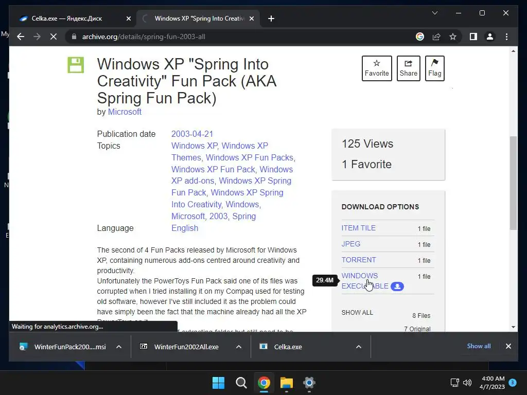Open the English language link
Viewport: 527px width, 395px height.
coord(185,228)
